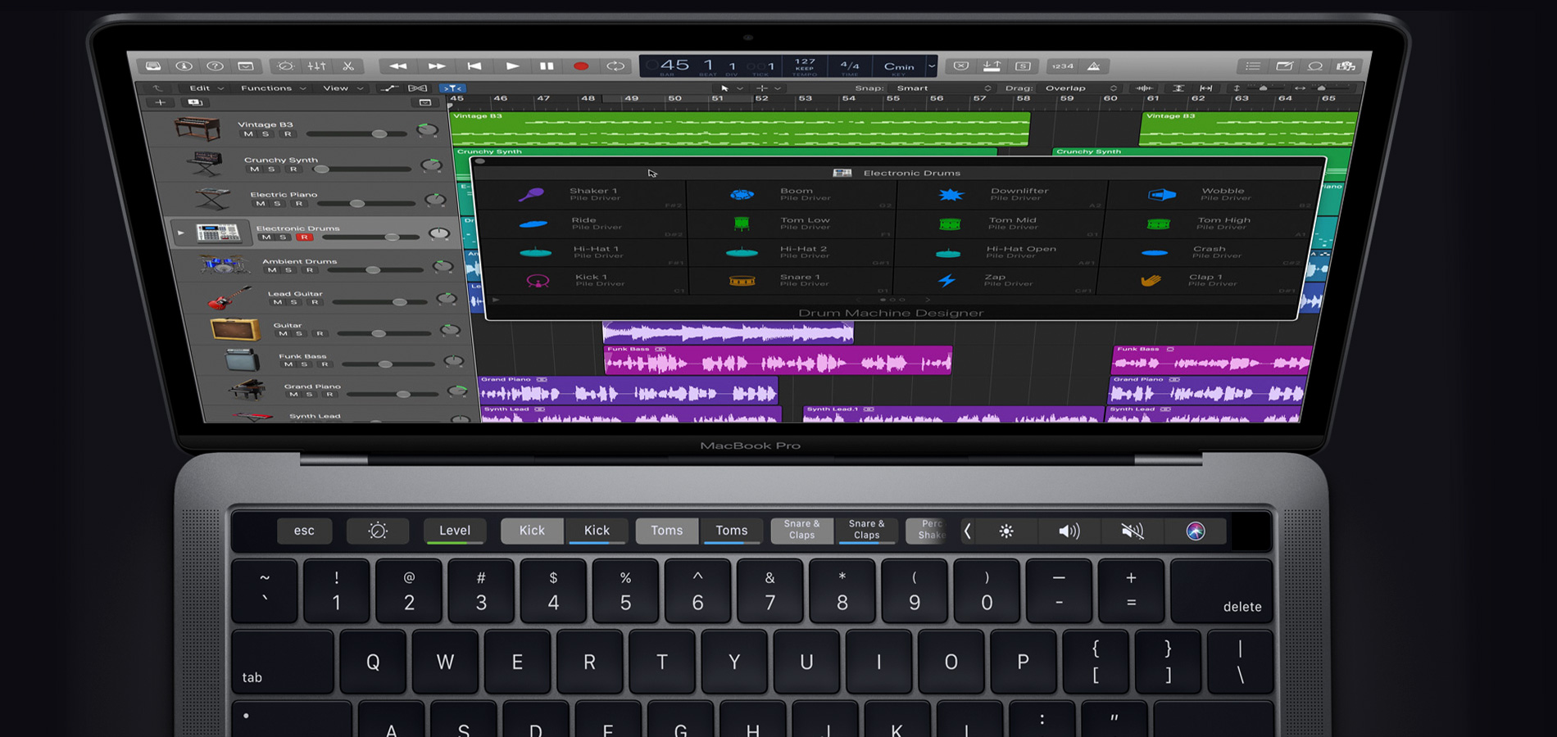This screenshot has height=737, width=1557.
Task: Toggle the Solo S icon in control bar
Action: (1024, 66)
